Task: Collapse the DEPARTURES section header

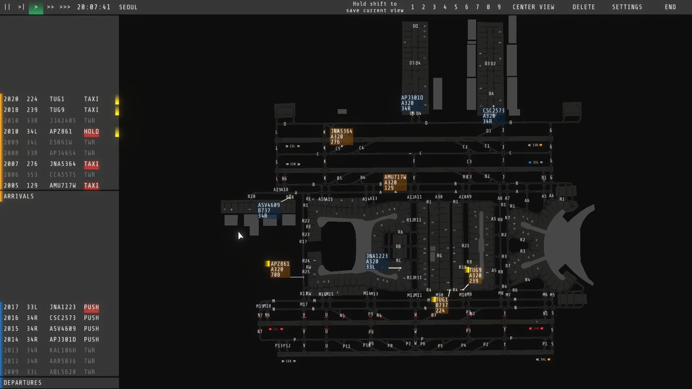Action: pyautogui.click(x=23, y=383)
